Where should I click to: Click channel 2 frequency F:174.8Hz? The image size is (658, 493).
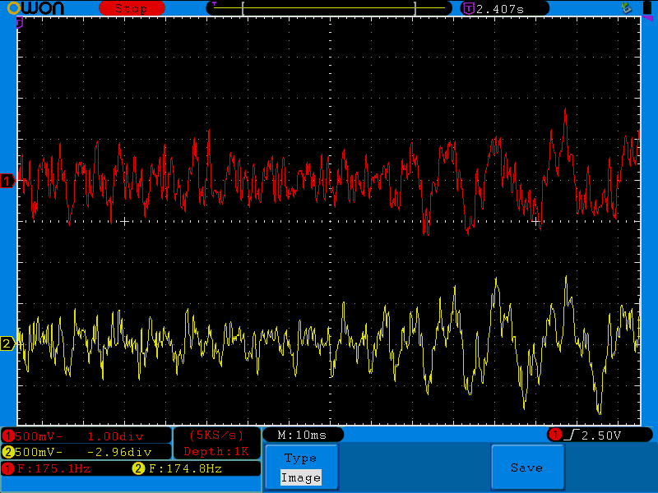(185, 468)
